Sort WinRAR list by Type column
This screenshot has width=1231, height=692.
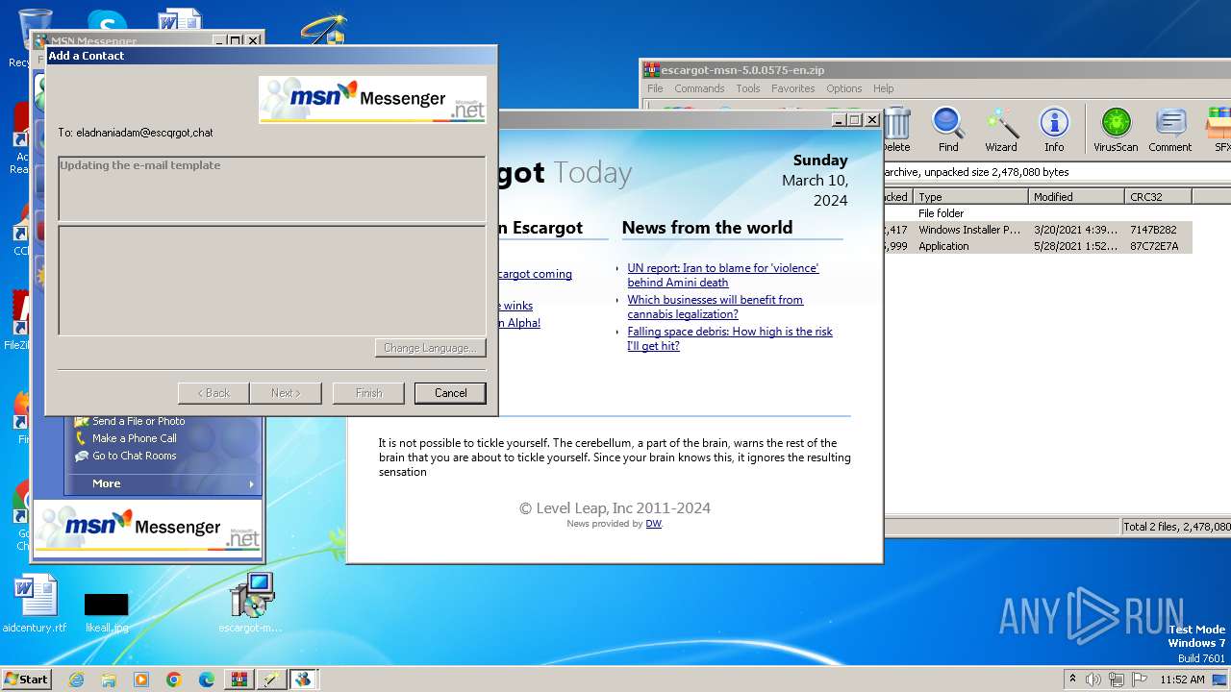(970, 196)
